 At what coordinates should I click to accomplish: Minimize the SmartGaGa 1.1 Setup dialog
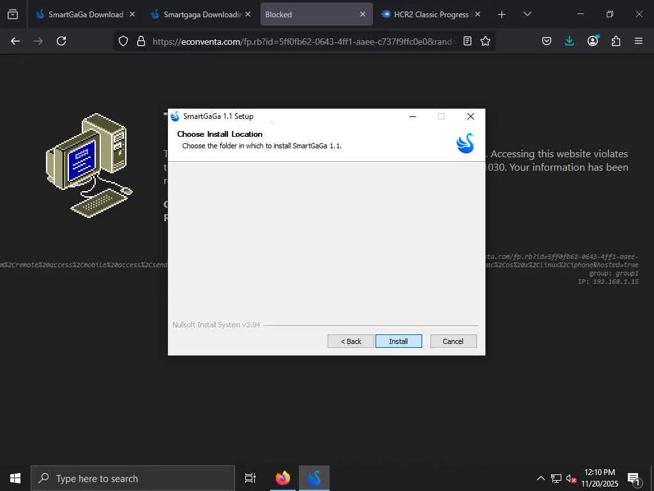tap(413, 116)
